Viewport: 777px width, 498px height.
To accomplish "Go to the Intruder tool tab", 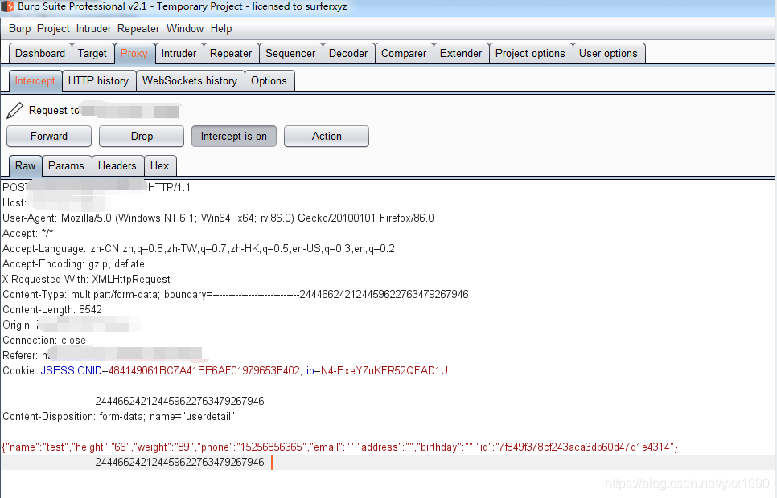I will 179,54.
